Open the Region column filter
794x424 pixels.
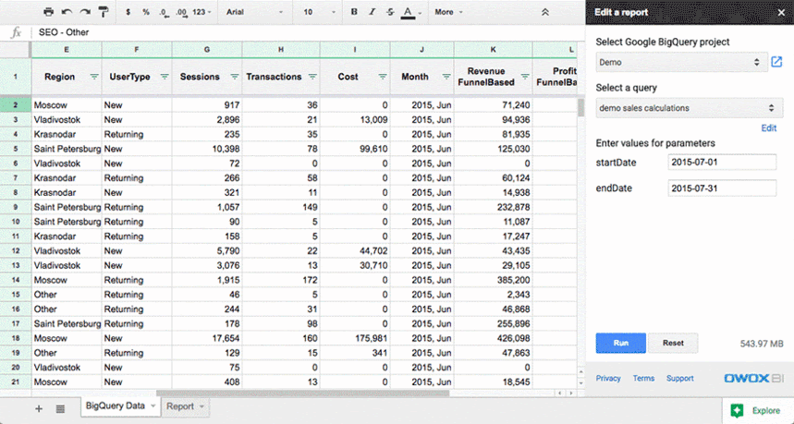click(x=94, y=77)
